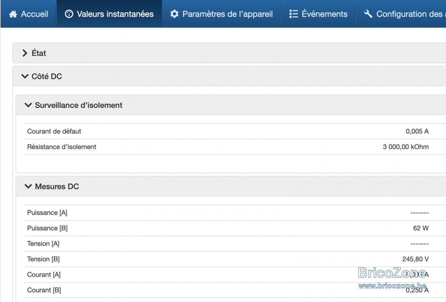
Task: Collapse the Surveillance d'isolement chevron
Action: click(28, 105)
